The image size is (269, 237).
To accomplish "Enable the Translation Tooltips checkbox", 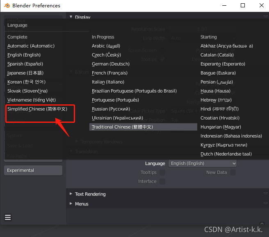I will click(x=162, y=172).
